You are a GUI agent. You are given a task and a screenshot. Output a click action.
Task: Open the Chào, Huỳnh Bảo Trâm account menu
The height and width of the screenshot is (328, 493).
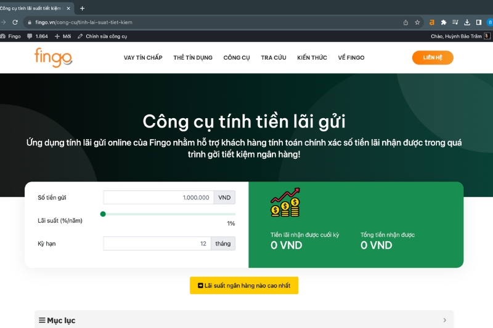pyautogui.click(x=460, y=36)
